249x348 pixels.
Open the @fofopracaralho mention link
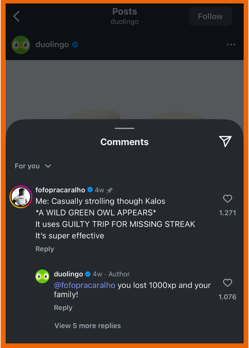click(85, 286)
